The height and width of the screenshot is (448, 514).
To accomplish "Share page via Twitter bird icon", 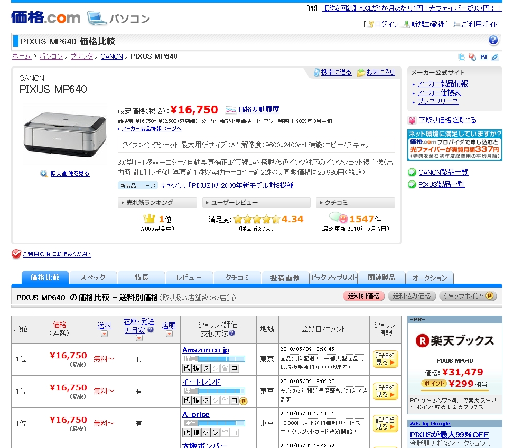I will [x=462, y=57].
